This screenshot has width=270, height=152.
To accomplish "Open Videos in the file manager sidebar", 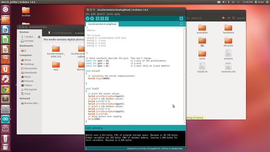I will point(26,85).
